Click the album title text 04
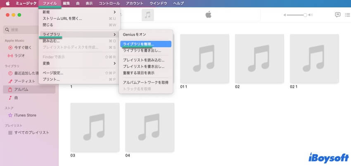 pyautogui.click(x=128, y=155)
